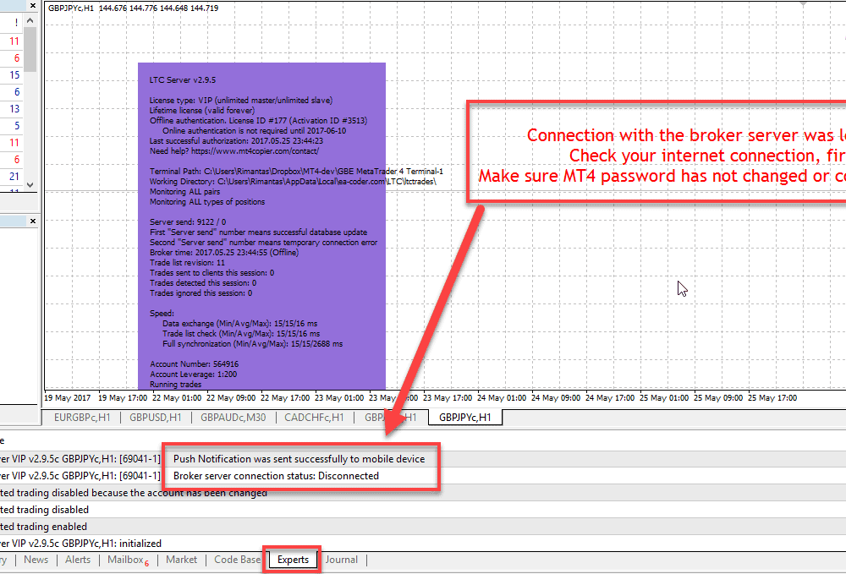Viewport: 846px width, 574px height.
Task: Open the Code Base tab
Action: pyautogui.click(x=238, y=560)
